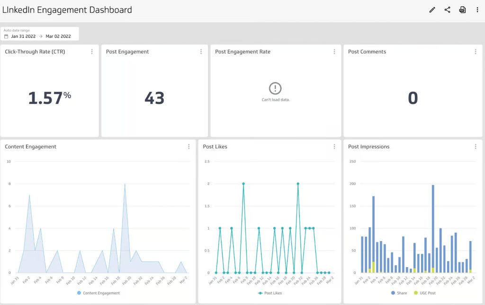This screenshot has width=485, height=305.
Task: Open Post Engagement Rate card options menu
Action: click(334, 52)
